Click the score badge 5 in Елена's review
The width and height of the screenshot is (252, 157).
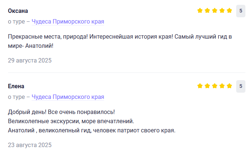point(241,86)
